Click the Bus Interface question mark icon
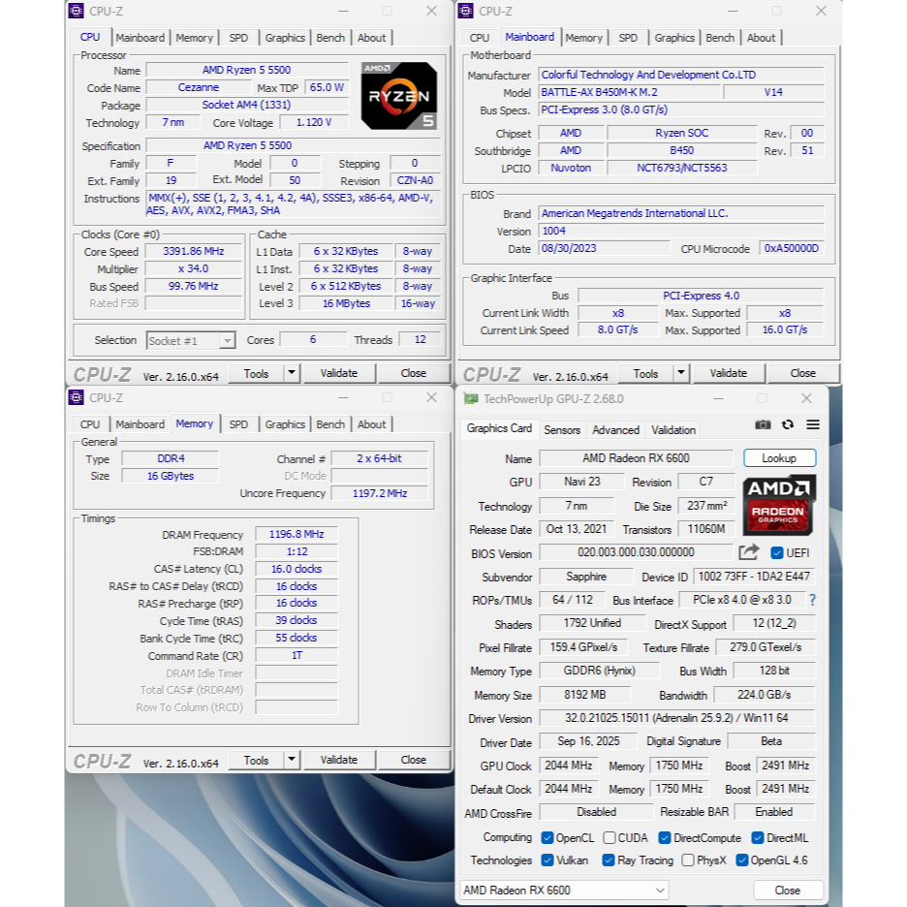907x907 pixels. [812, 601]
